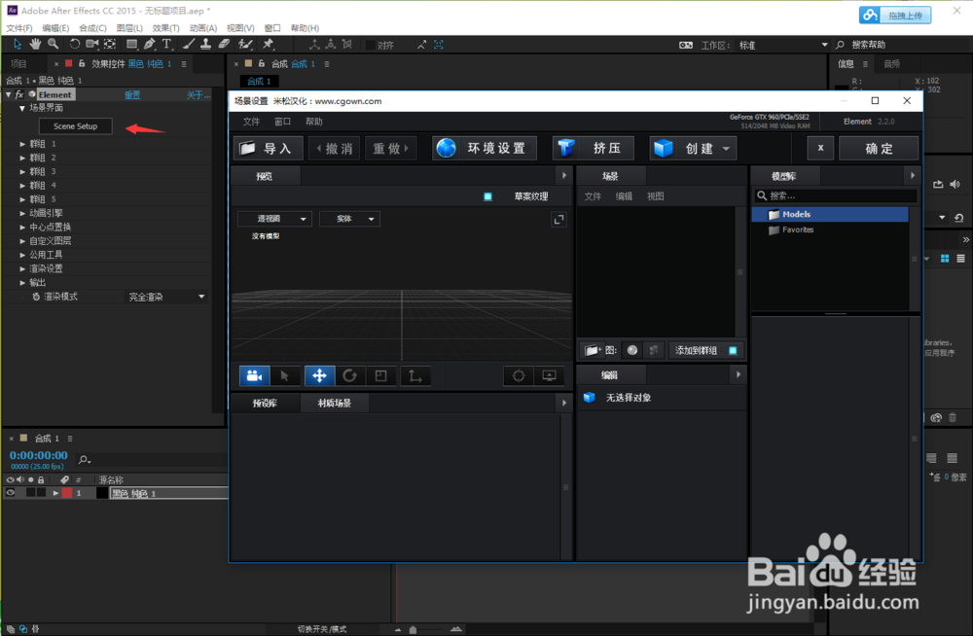Click the sphere material icon in scene panel
973x636 pixels.
tap(632, 350)
